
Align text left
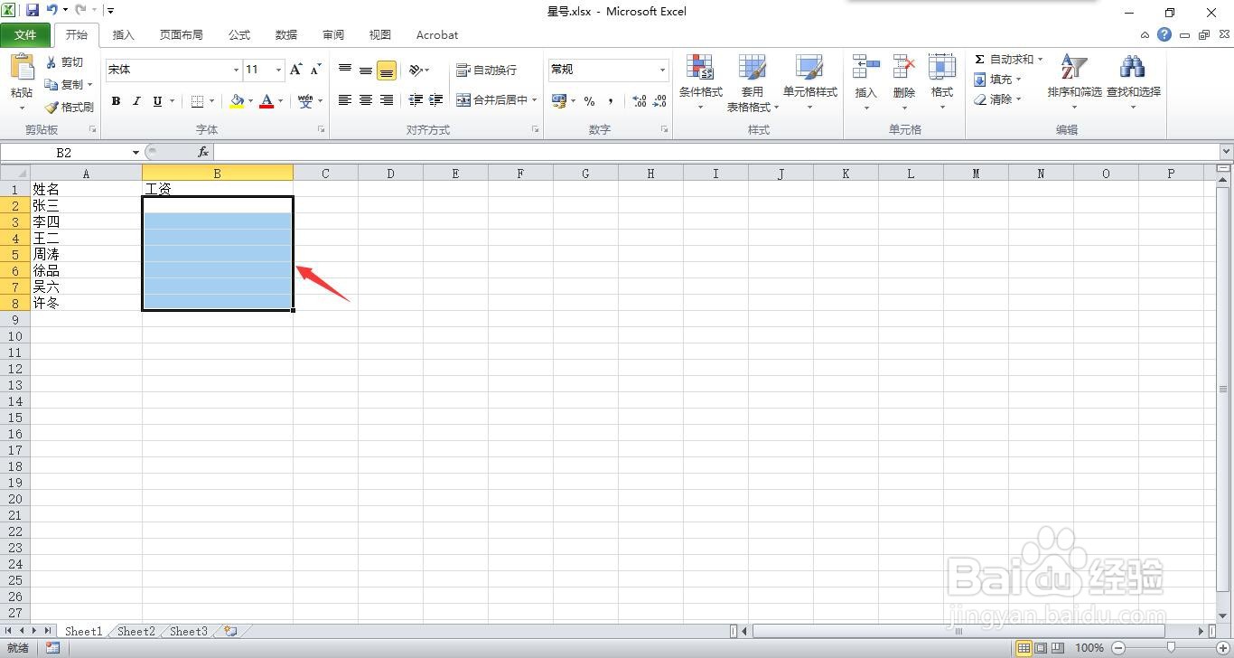click(345, 100)
